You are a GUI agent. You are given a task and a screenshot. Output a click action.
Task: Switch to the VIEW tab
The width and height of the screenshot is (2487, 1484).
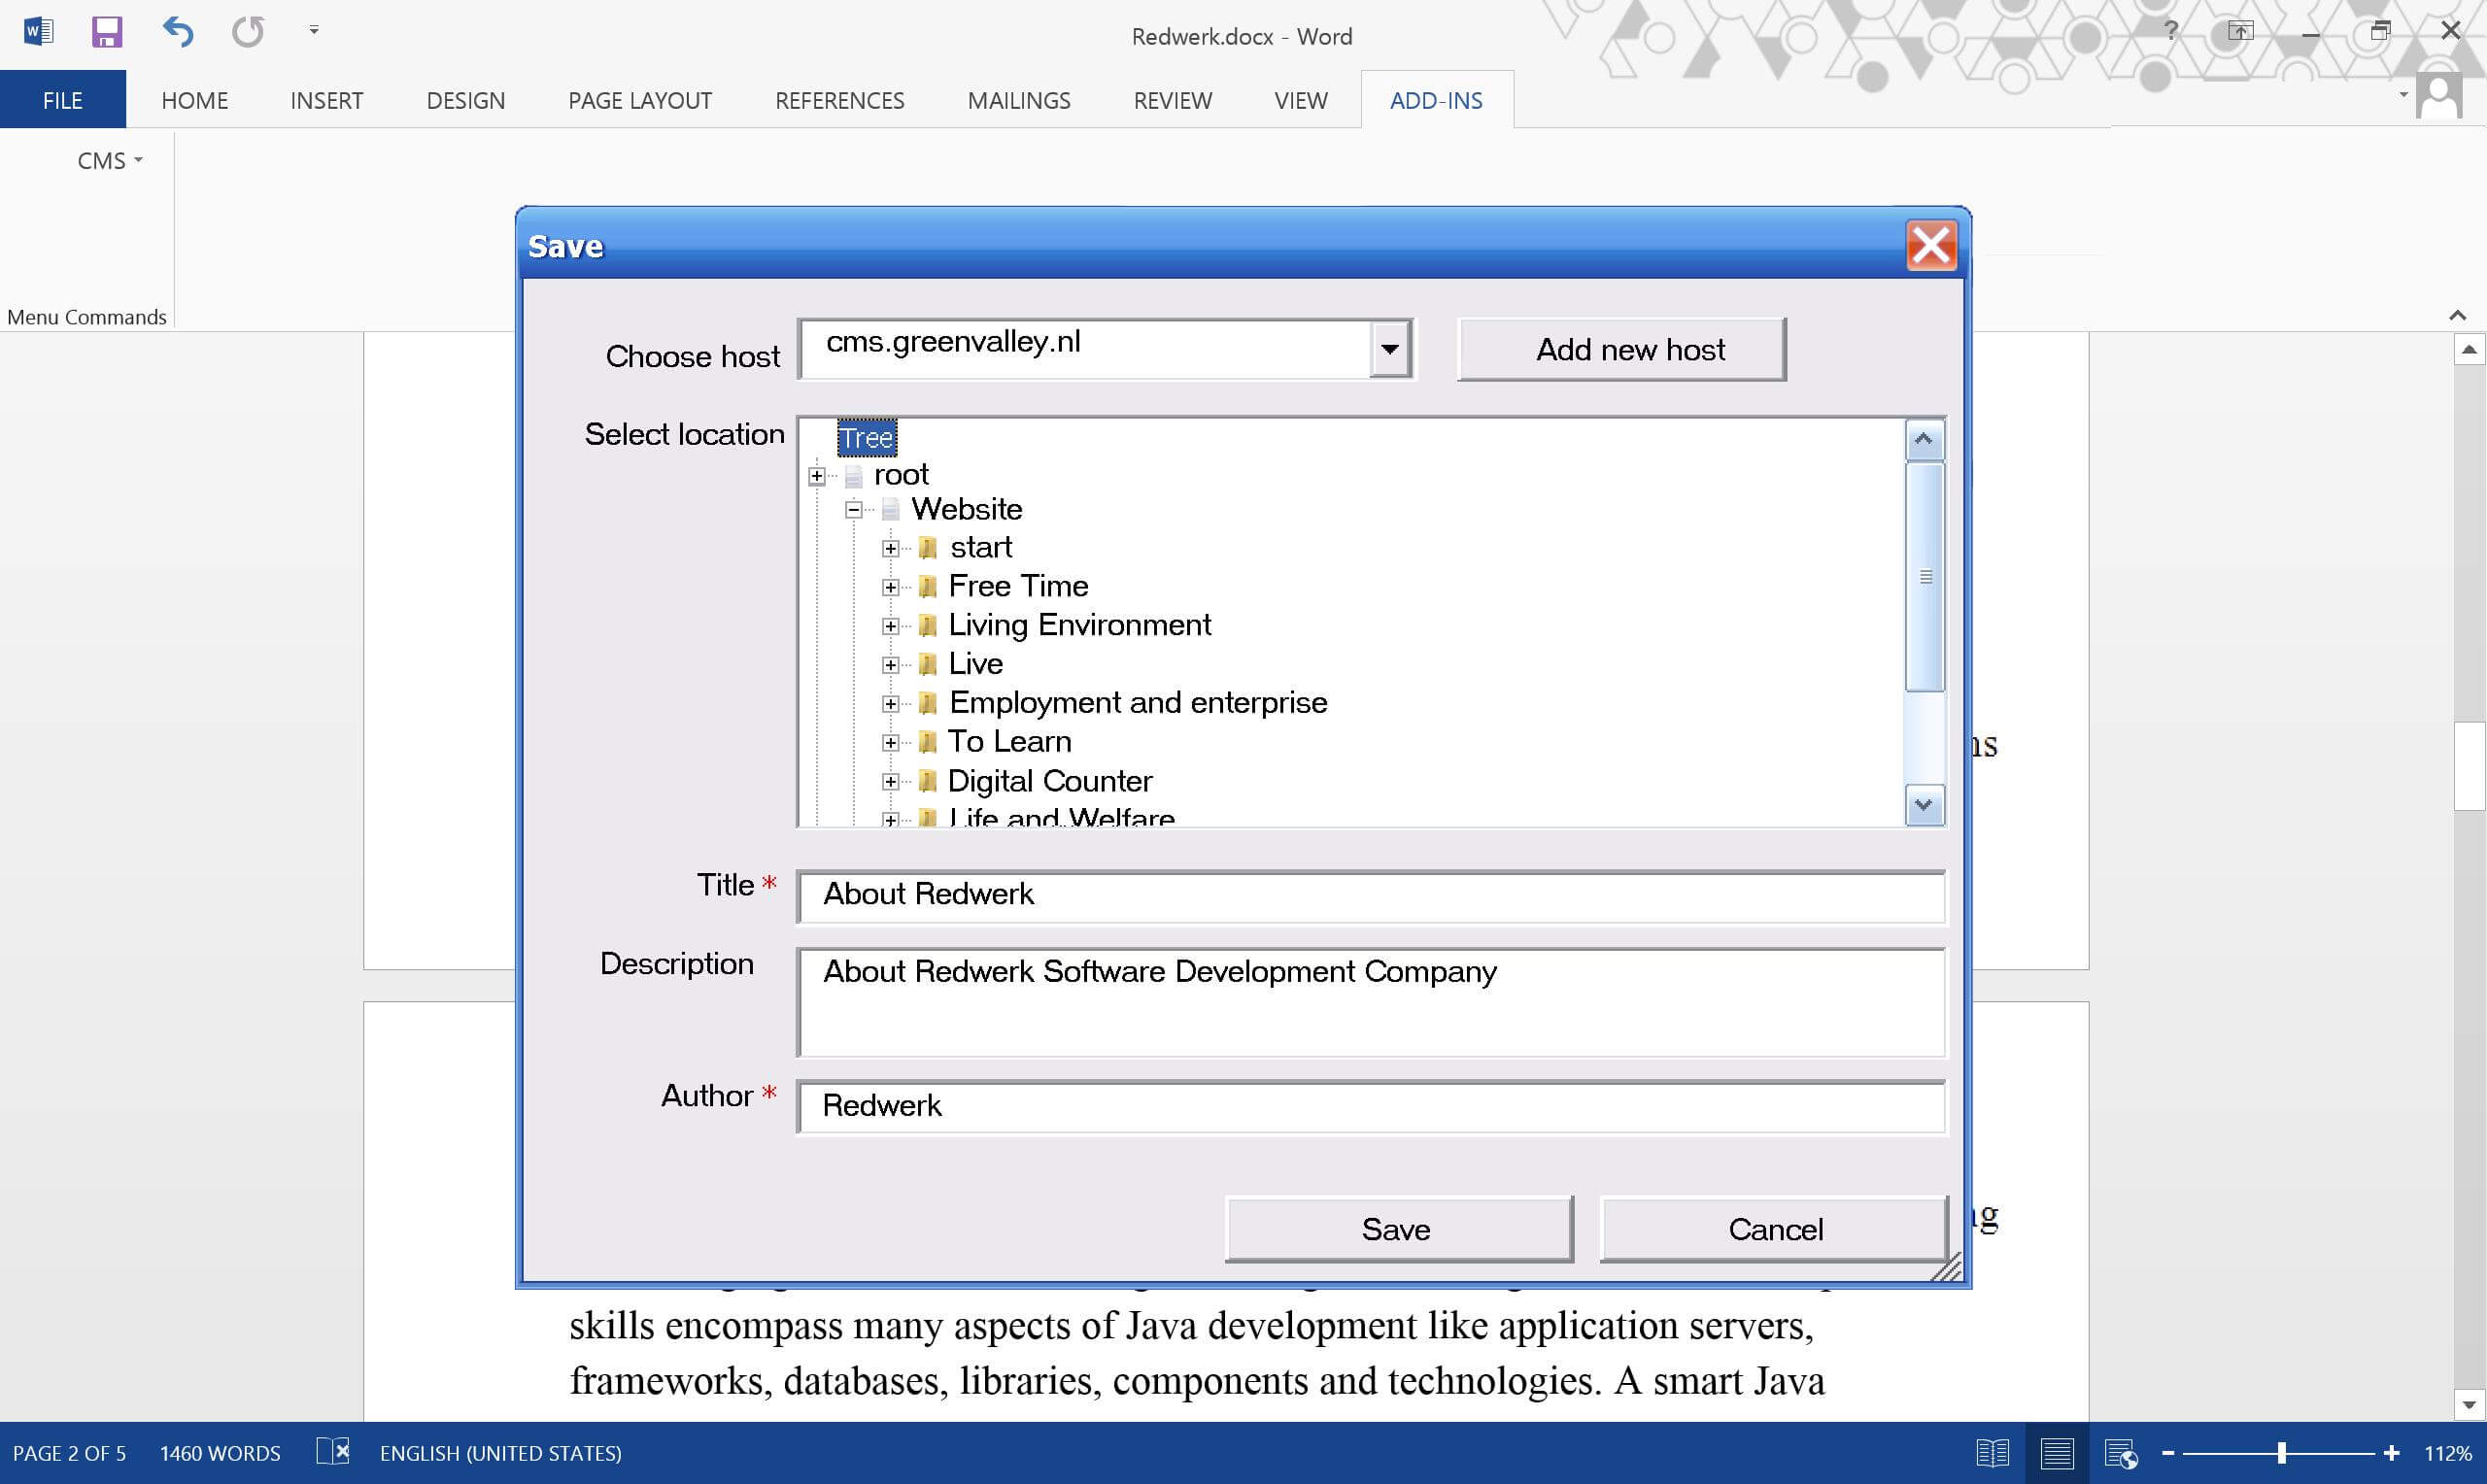click(1301, 100)
